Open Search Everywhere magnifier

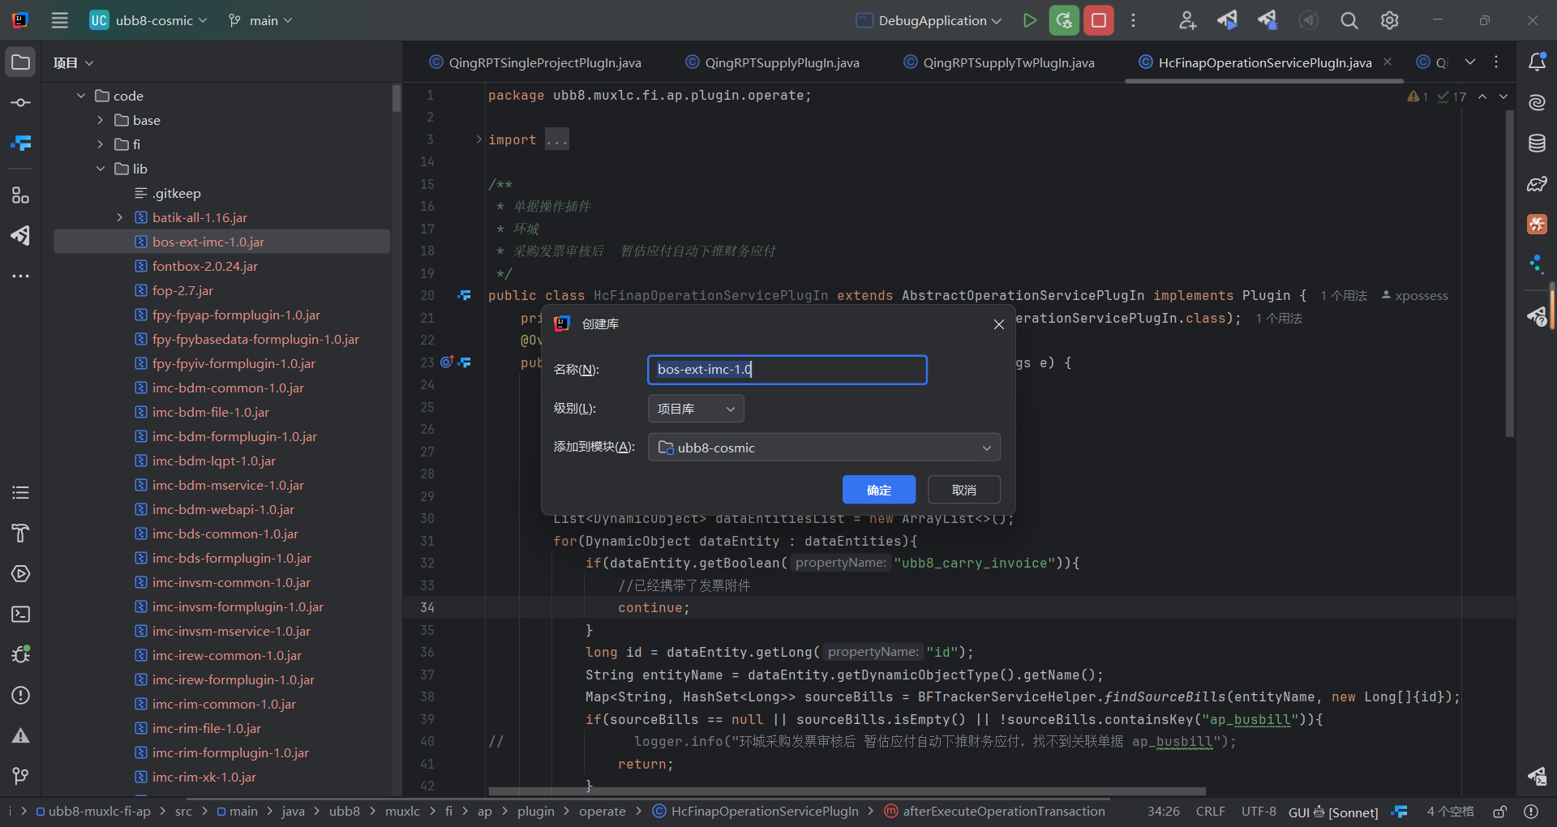(1349, 20)
